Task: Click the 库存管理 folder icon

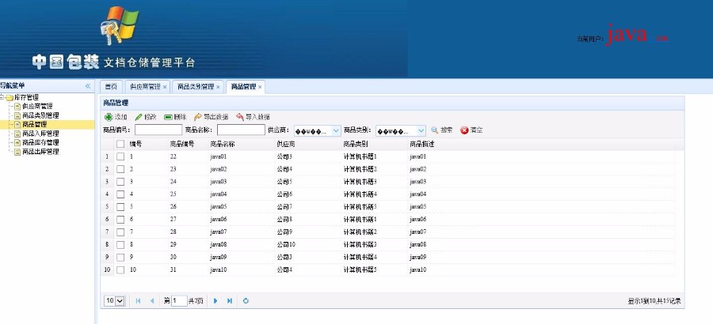Action: point(9,97)
